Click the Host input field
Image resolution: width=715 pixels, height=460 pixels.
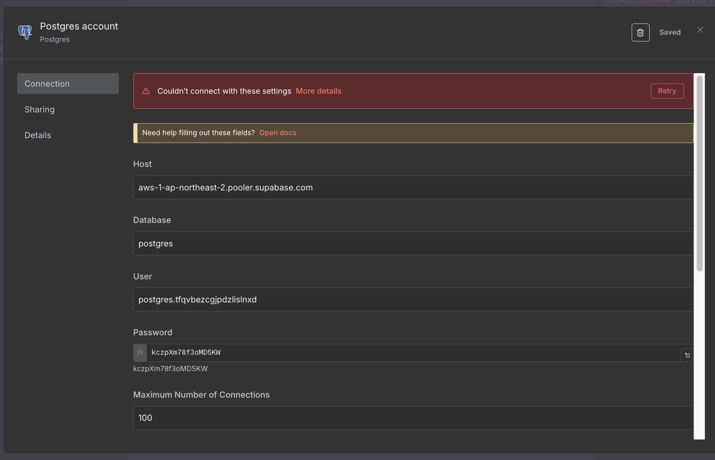[413, 187]
